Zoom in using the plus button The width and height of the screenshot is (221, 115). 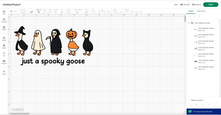pos(22,110)
